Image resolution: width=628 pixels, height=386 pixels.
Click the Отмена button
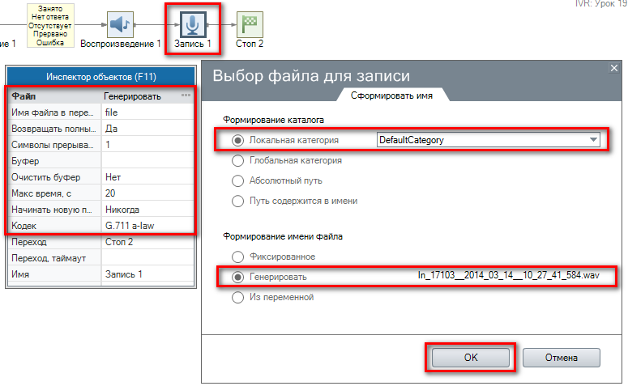[561, 357]
